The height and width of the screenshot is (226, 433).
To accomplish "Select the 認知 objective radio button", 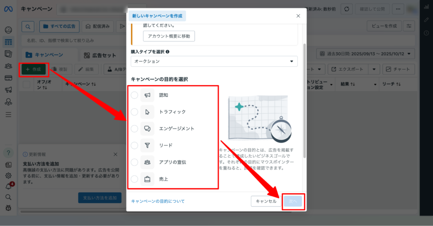I will click(x=134, y=95).
